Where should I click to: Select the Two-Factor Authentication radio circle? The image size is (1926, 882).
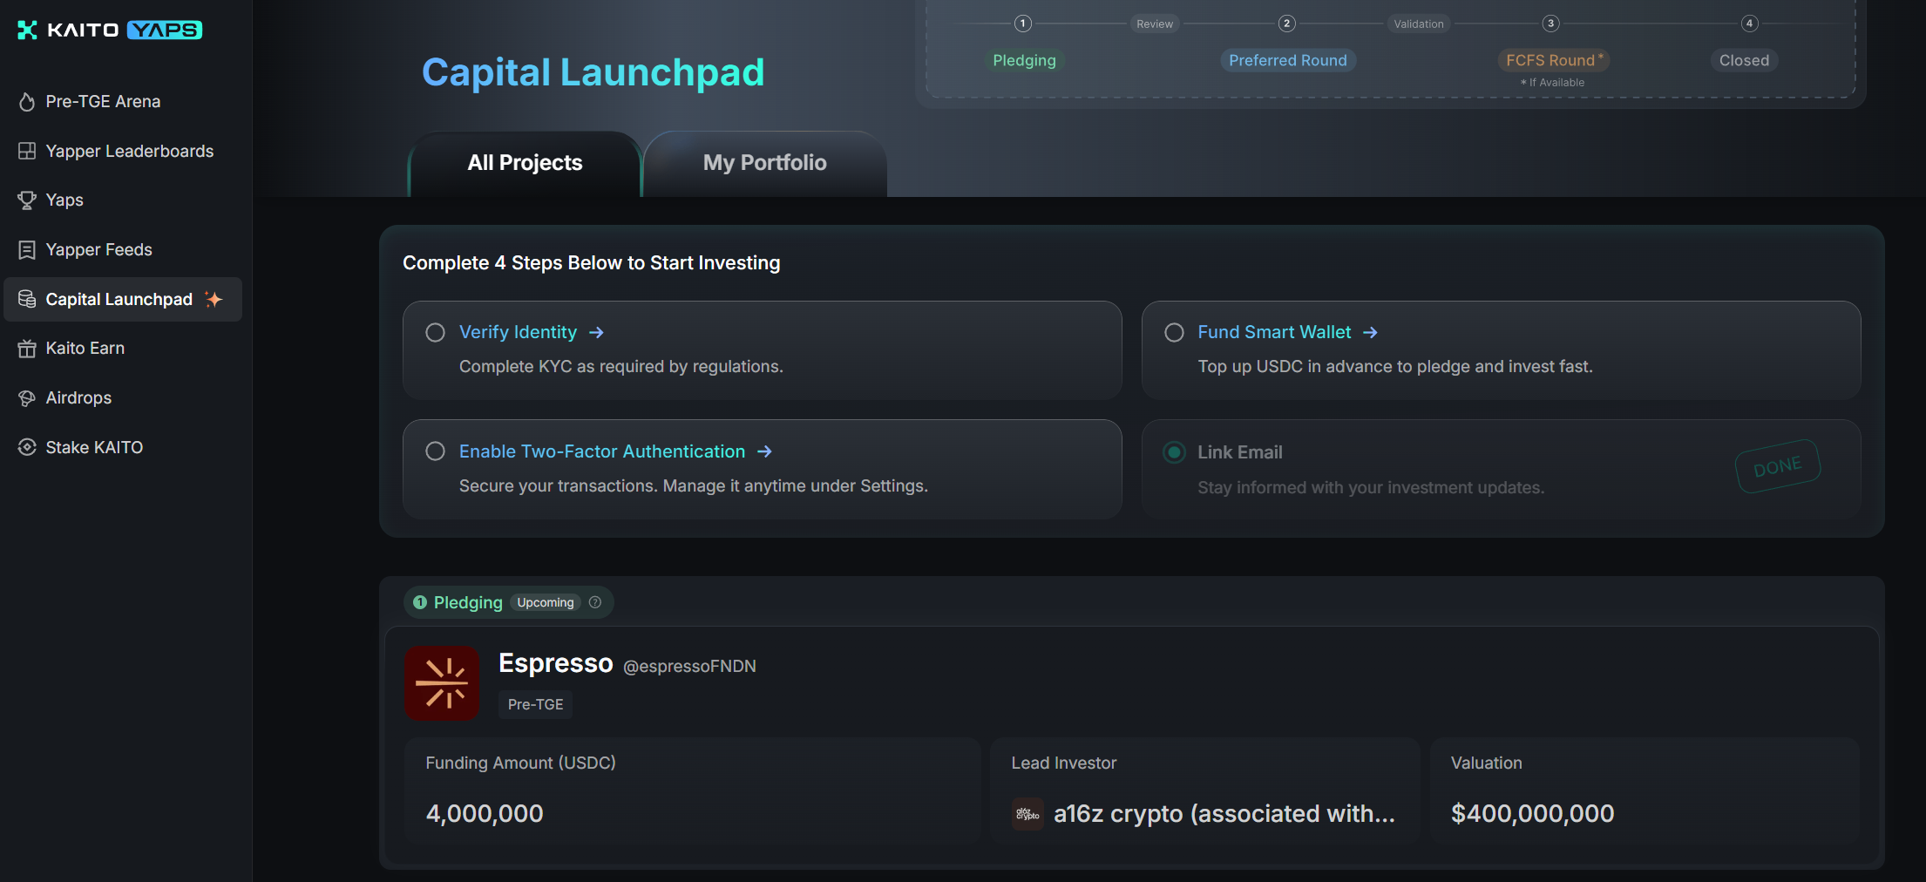tap(435, 451)
